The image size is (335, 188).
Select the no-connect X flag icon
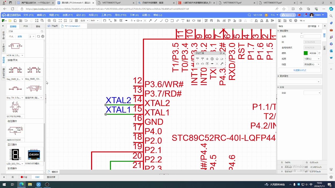[x=145, y=20]
